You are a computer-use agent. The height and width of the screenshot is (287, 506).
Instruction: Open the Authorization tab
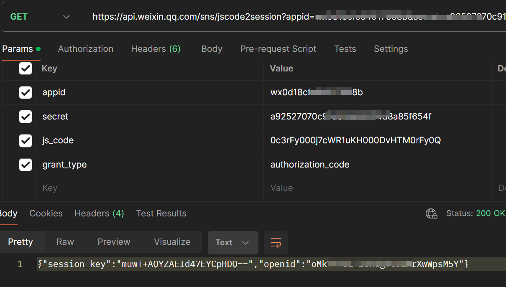click(x=86, y=49)
